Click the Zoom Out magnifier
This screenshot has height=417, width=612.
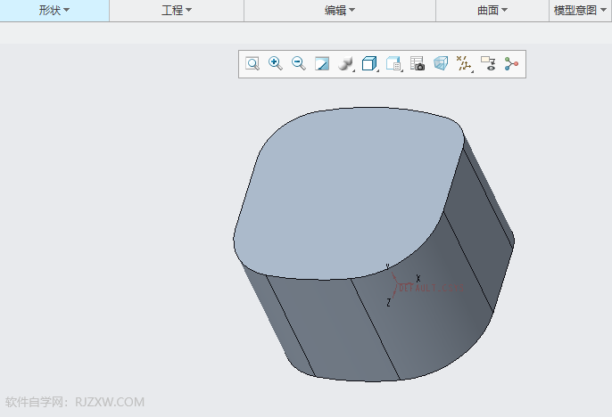pyautogui.click(x=299, y=63)
